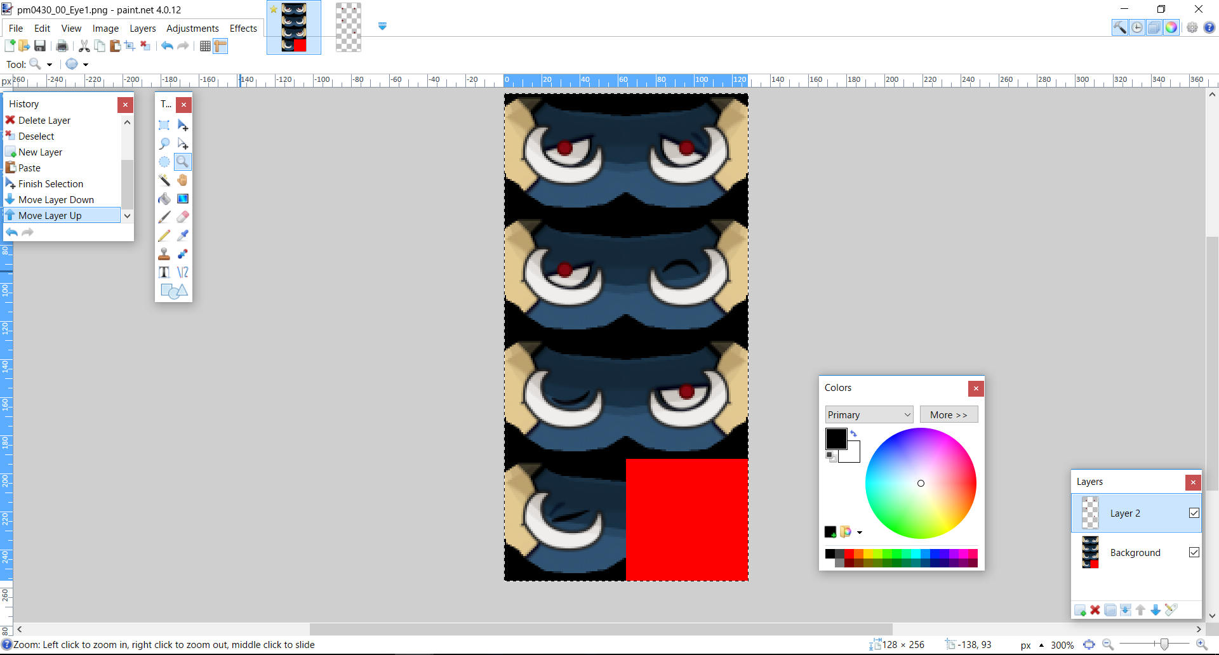
Task: Click Move Layer Down arrow in Layers panel
Action: coord(1156,610)
